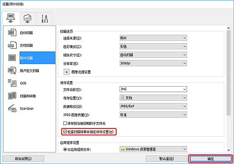
Task: Click the scrollbar up arrow
Action: click(228, 28)
